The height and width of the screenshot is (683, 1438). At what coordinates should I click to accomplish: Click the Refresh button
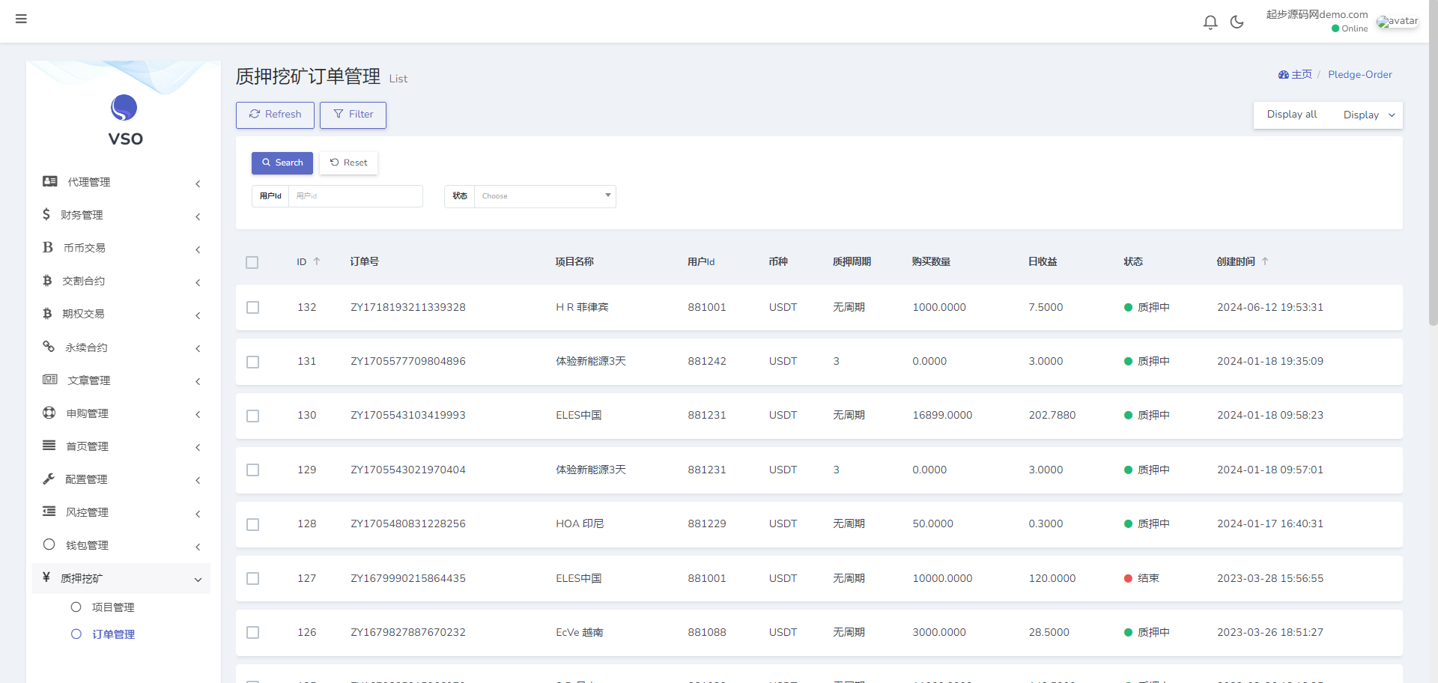coord(275,115)
